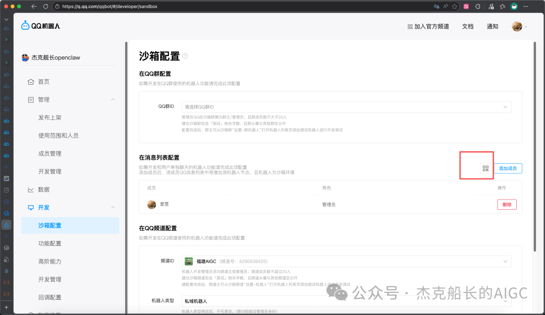This screenshot has width=545, height=315.
Task: Open the pink translation extension icon
Action: [x=466, y=6]
